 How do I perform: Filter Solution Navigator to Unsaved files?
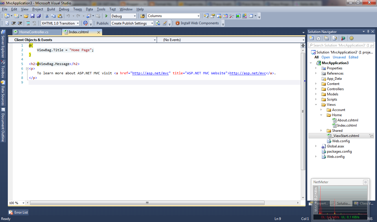coord(339,57)
